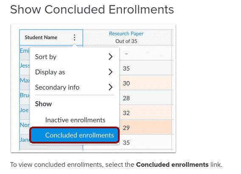Open student link starting with Joe
Screen dimensions: 241x174
click(x=24, y=110)
